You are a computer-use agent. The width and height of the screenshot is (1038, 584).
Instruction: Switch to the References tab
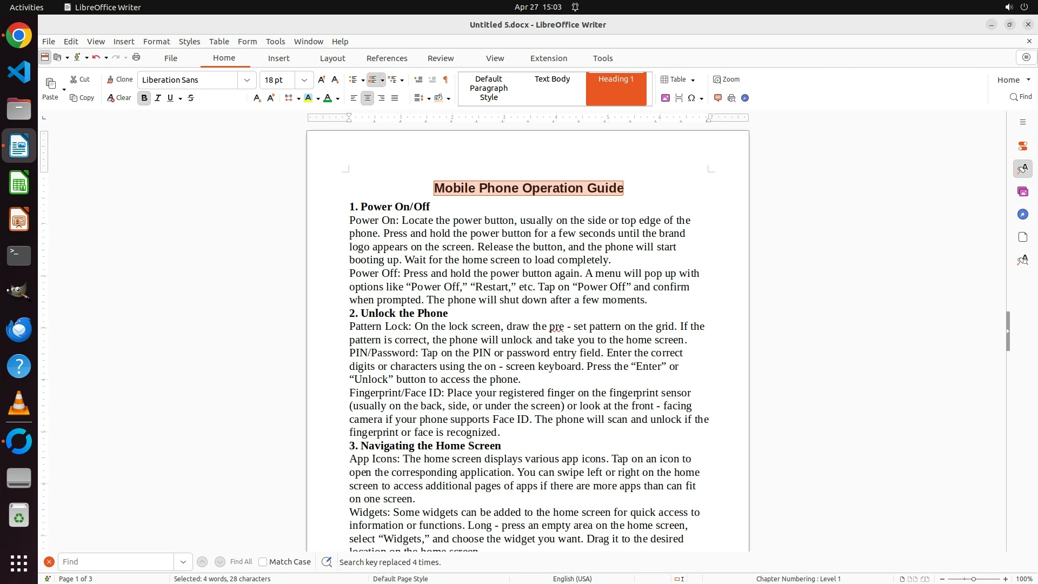pos(387,58)
